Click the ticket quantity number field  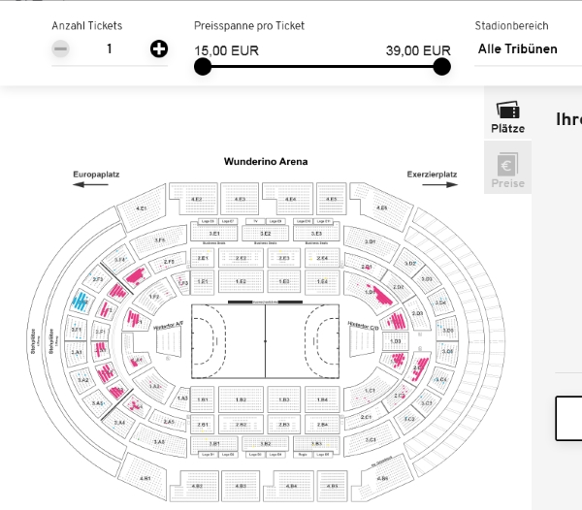(x=110, y=48)
